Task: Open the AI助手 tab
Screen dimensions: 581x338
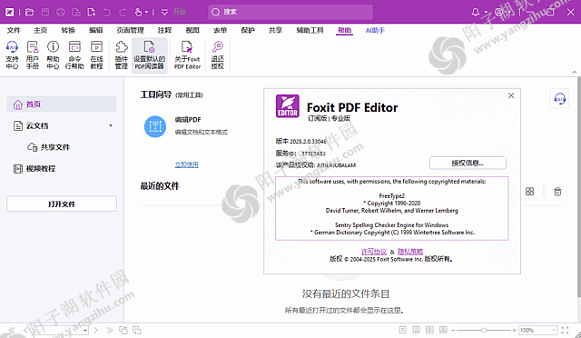Action: click(x=375, y=30)
